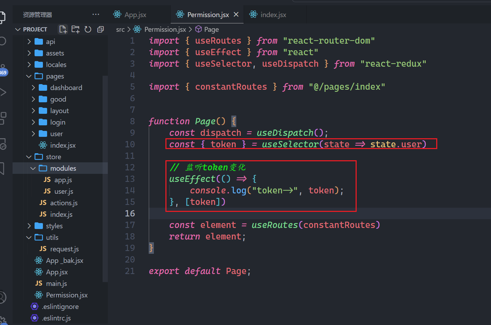Click the JS icon beside actions.js
This screenshot has width=491, height=325.
point(43,202)
